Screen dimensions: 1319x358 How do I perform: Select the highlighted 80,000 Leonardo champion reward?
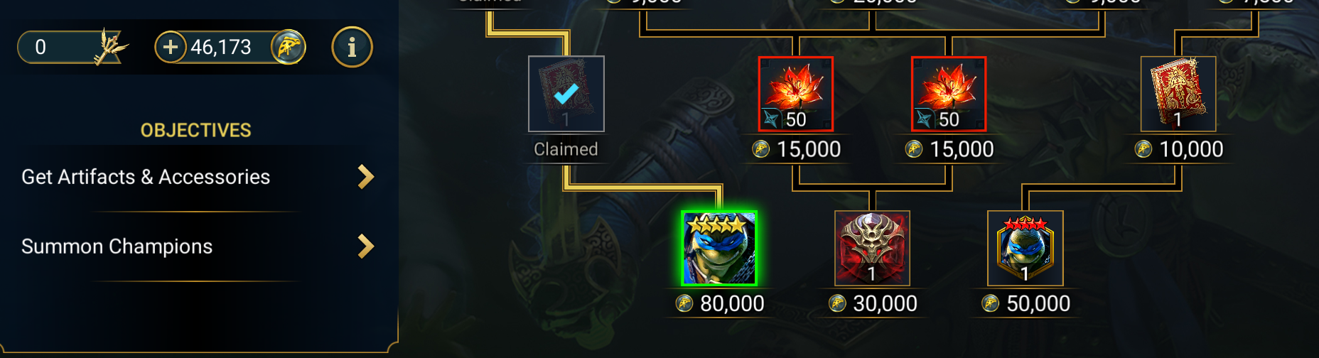(x=719, y=249)
